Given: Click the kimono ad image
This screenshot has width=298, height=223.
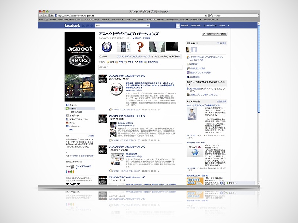Looking at the screenshot, I should pos(192,114).
